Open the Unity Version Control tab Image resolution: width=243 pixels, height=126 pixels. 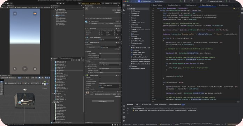(66, 58)
